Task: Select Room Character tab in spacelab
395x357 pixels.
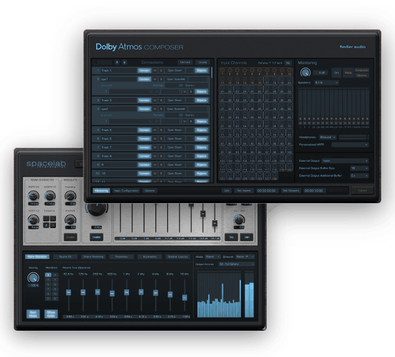Action: pos(38,256)
